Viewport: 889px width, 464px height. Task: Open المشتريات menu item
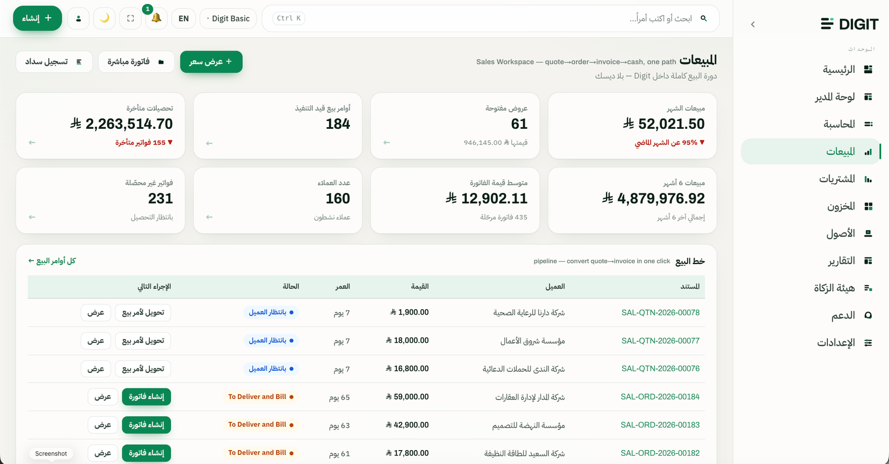(811, 179)
